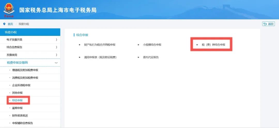Click arrow bullet before 税（费）种综合申报
279x128 pixels.
(x=197, y=45)
